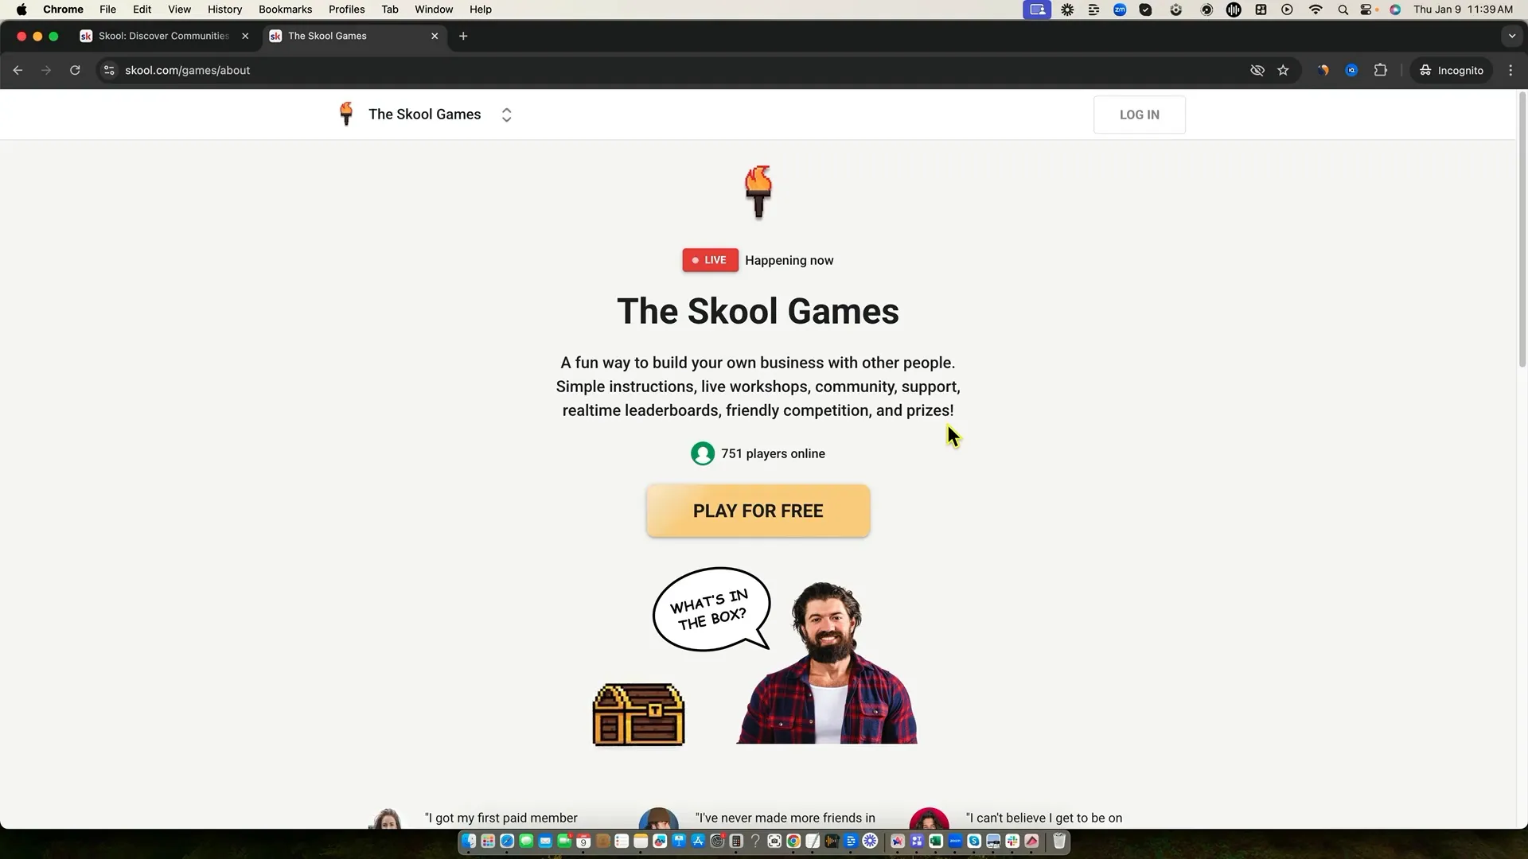
Task: Open the Bookmarks menu
Action: (285, 10)
